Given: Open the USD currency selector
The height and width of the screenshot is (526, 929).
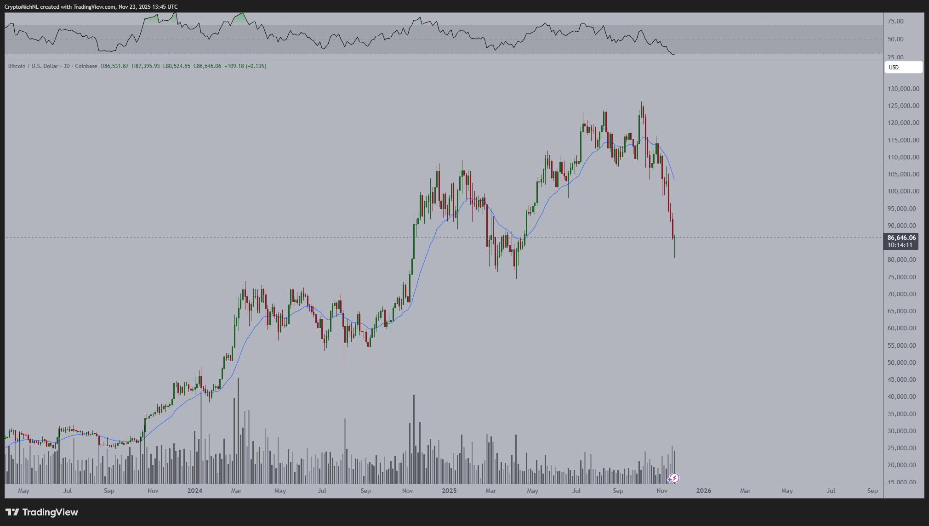Looking at the screenshot, I should (x=902, y=67).
